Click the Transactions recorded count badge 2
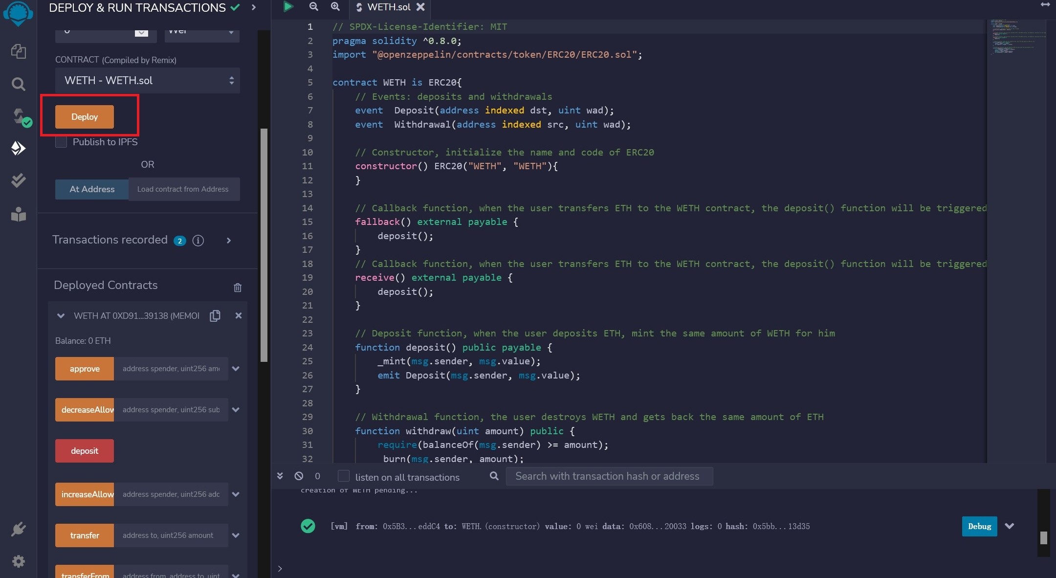This screenshot has height=578, width=1056. pos(180,241)
